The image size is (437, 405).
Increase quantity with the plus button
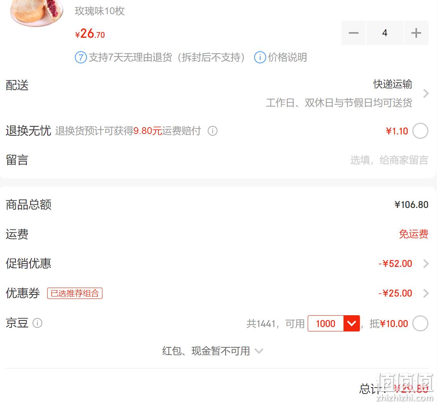coord(416,33)
